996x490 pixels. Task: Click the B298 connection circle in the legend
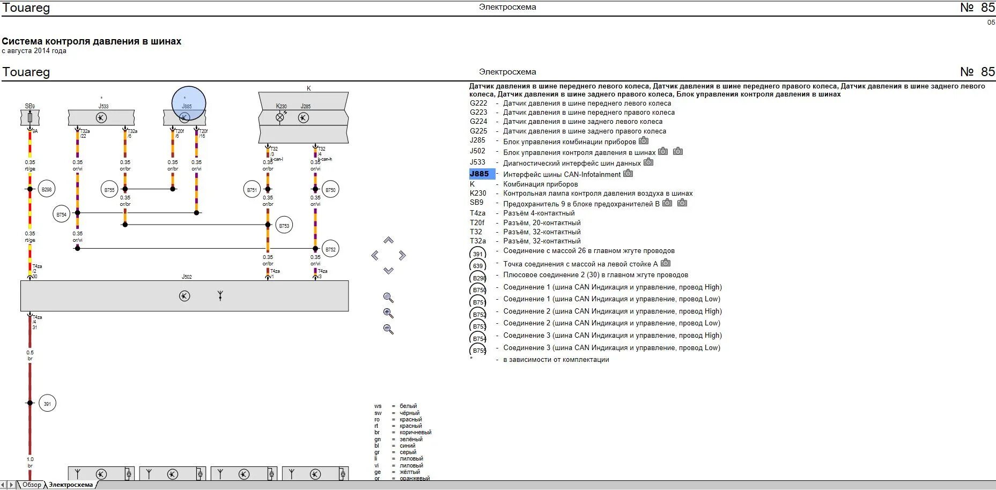point(478,278)
